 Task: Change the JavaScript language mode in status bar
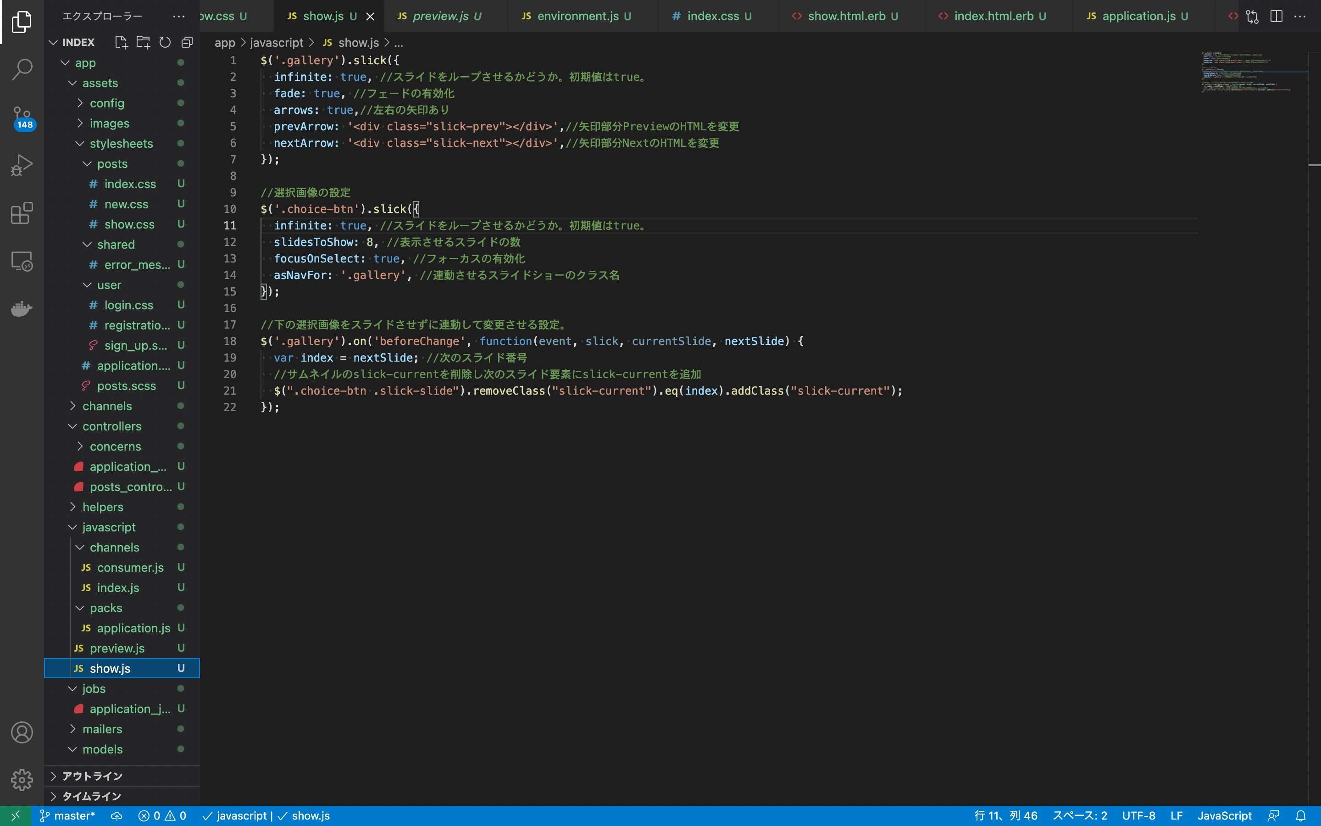point(1224,815)
